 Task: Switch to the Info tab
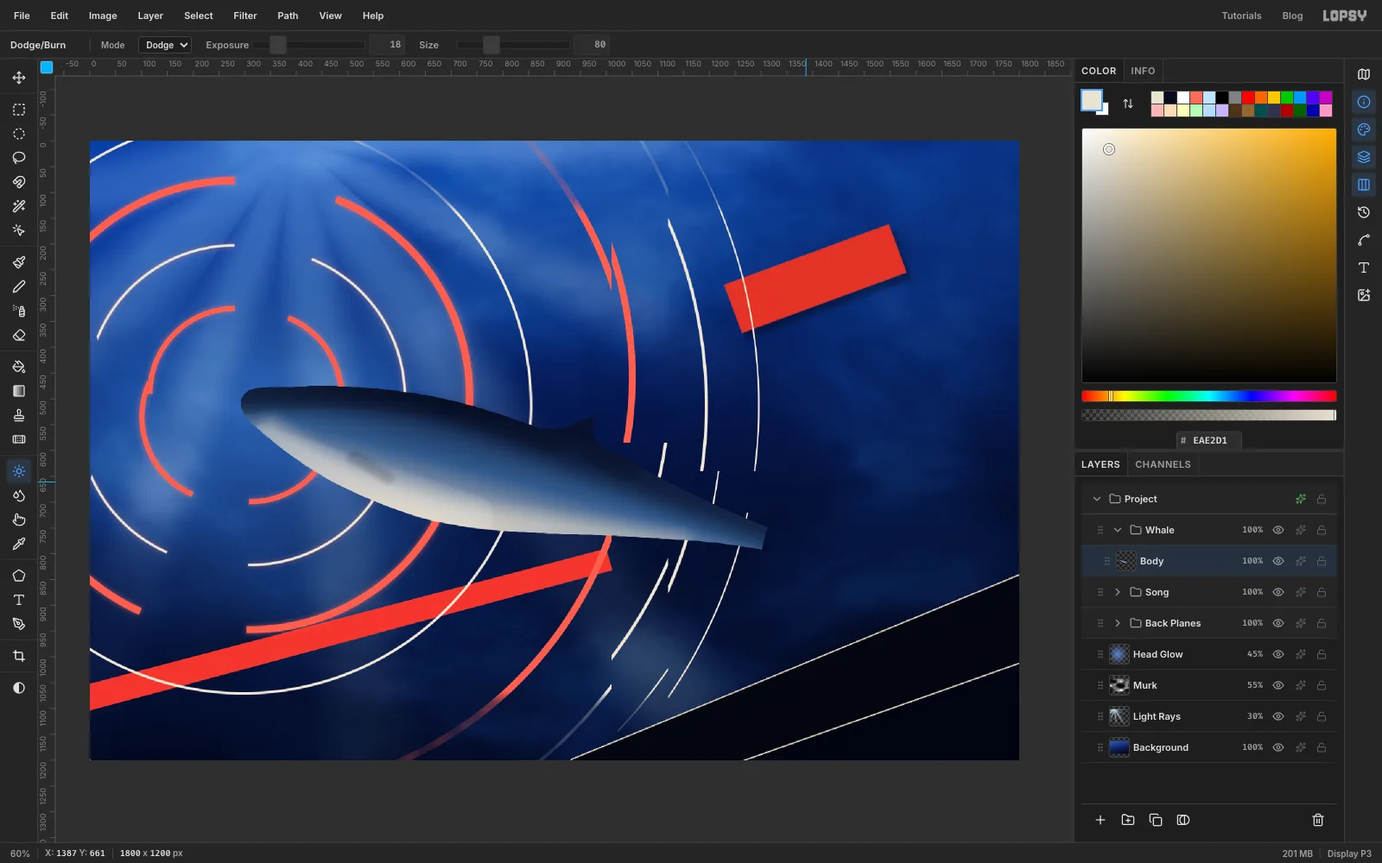(x=1143, y=71)
